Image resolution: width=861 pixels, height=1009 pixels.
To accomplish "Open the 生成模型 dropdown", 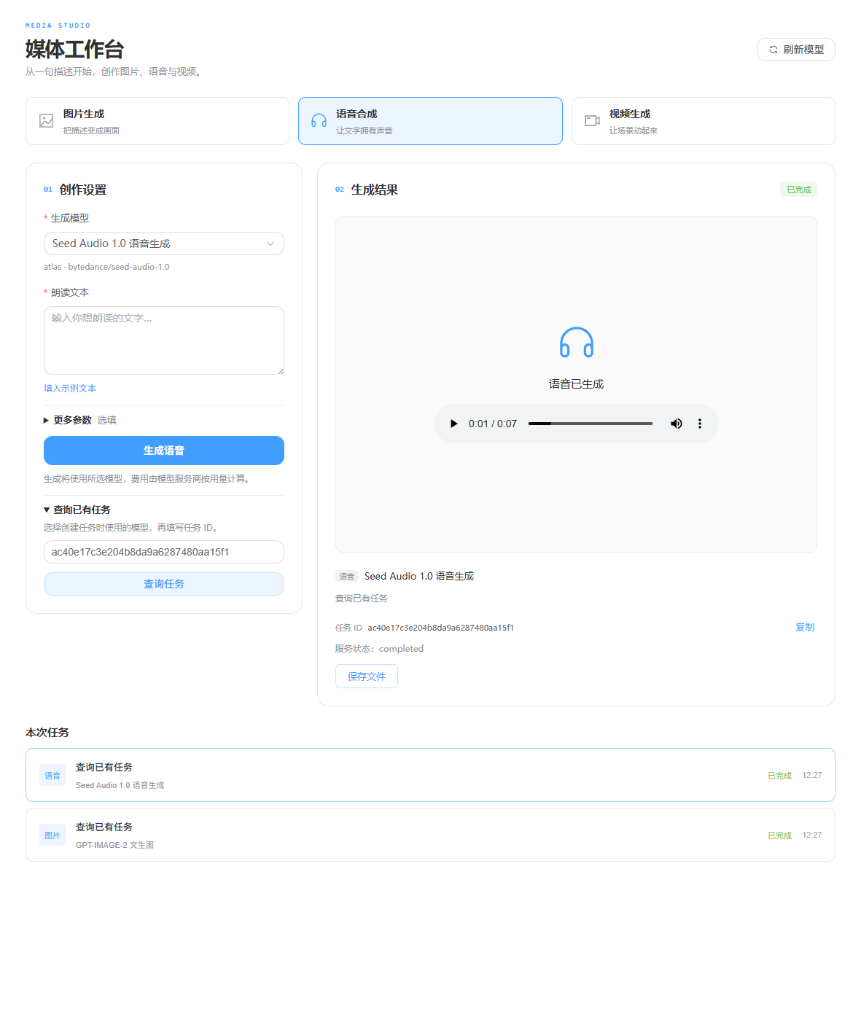I will click(164, 244).
